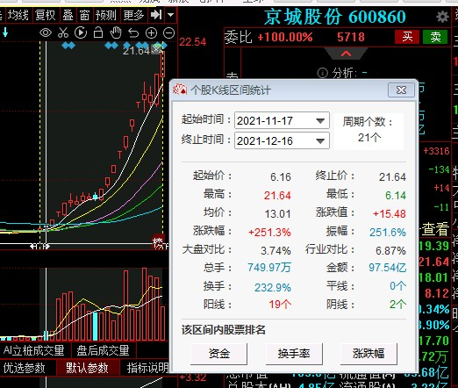Screen dimensions: 458x388
Task: Collapse panel with red up chevron
Action: pyautogui.click(x=346, y=54)
